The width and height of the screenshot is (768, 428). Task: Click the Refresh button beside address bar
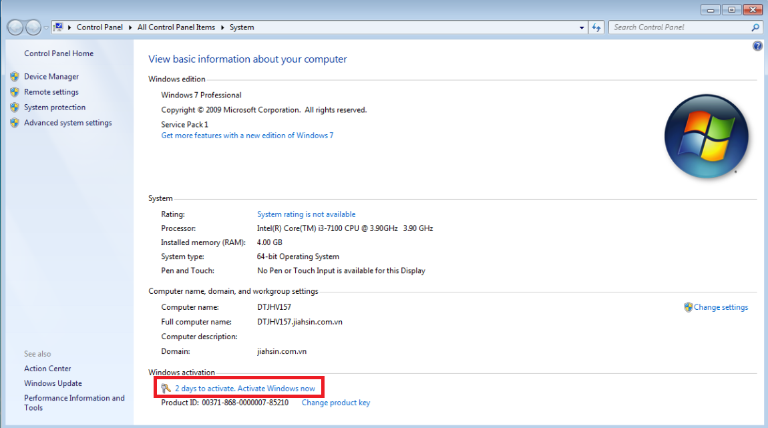[596, 27]
